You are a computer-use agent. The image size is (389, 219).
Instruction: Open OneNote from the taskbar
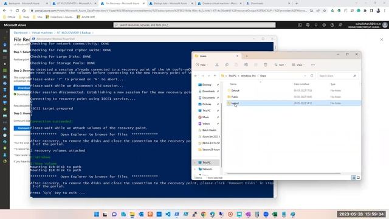click(x=248, y=214)
